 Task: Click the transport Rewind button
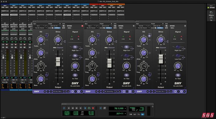73,108
